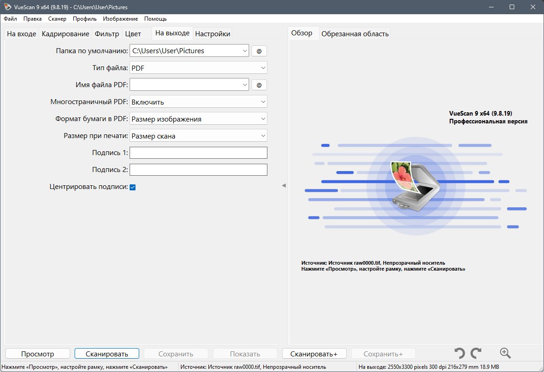Collapse the left panel with the splitter arrow
Viewport: 544px width, 372px height.
click(x=284, y=186)
